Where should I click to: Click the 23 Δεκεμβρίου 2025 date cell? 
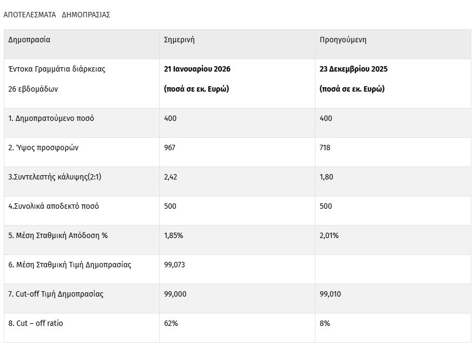[x=353, y=69]
